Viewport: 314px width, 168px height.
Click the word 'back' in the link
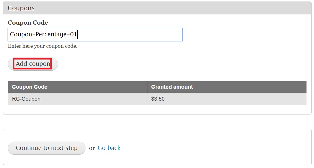point(114,148)
